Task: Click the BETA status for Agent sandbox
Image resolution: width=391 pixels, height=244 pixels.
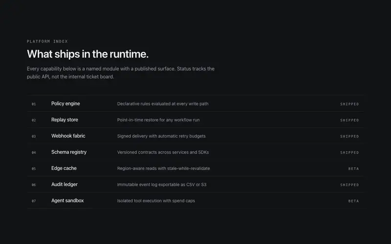Action: point(353,201)
